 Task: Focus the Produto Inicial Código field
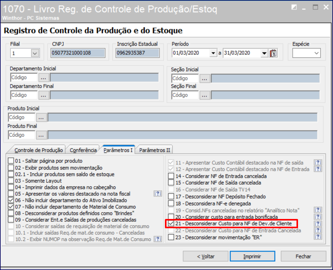click(21, 118)
